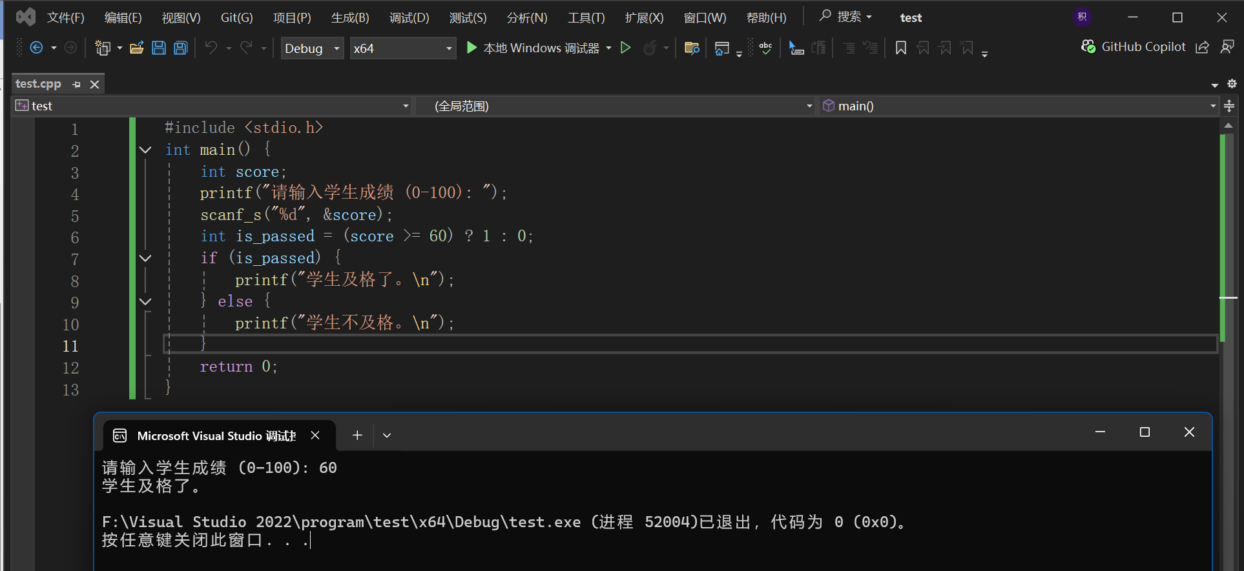Open the 测试(S) menu
Viewport: 1244px width, 571px height.
click(x=468, y=17)
